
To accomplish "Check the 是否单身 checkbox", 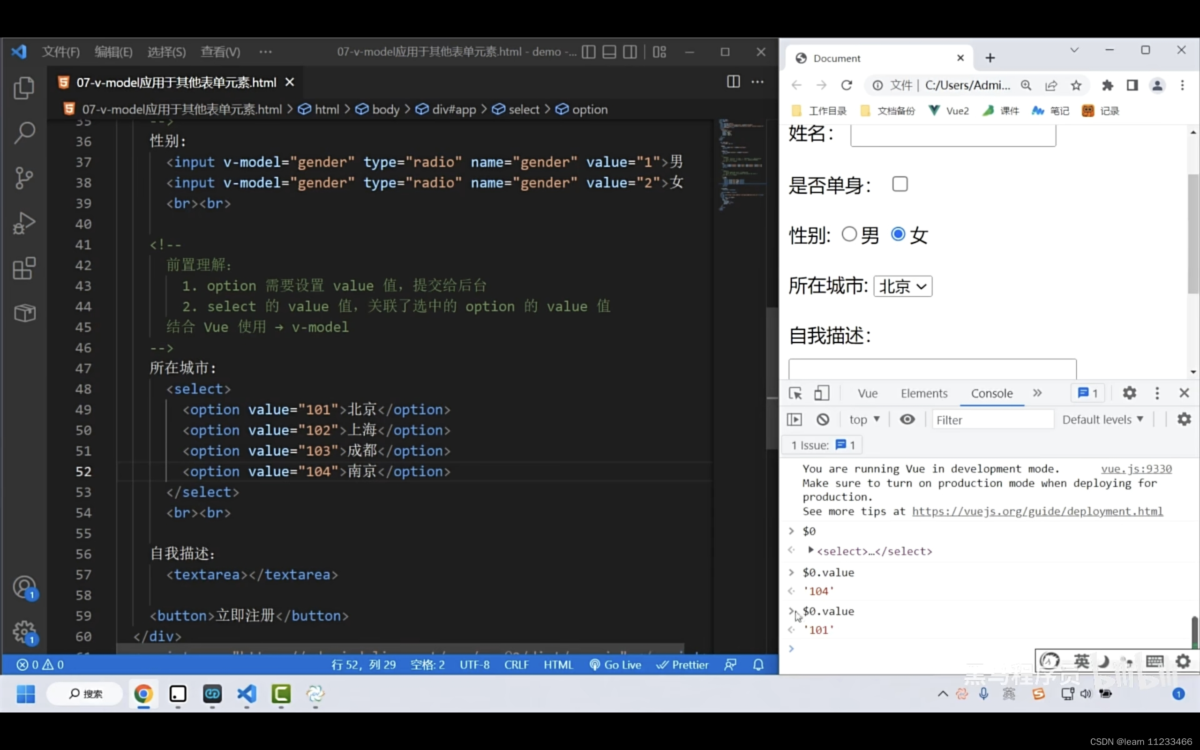I will pos(900,185).
